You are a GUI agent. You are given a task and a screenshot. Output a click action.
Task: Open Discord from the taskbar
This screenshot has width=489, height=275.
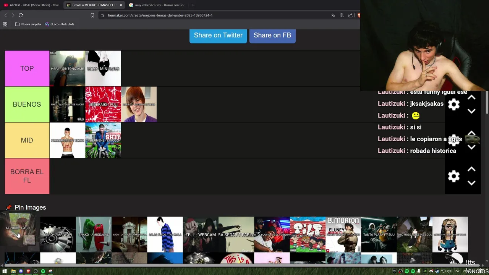[x=21, y=271]
